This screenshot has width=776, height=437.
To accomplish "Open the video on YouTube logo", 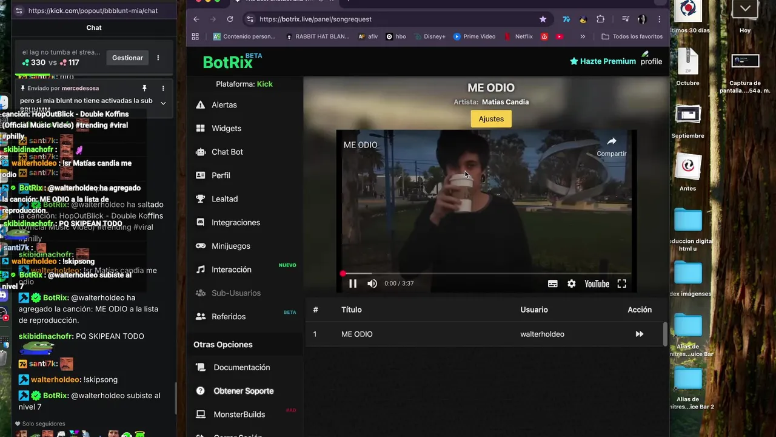I will click(x=597, y=283).
